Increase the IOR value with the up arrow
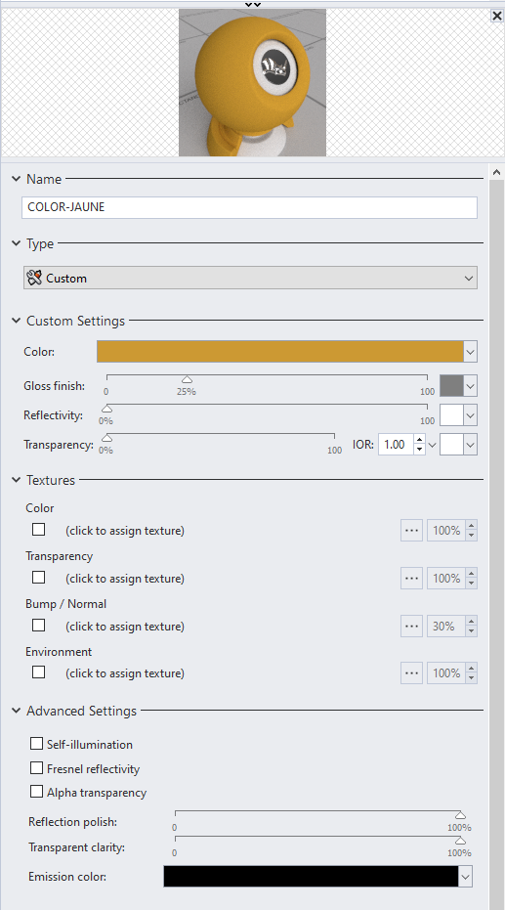Image resolution: width=505 pixels, height=910 pixels. [419, 440]
